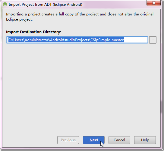The width and height of the screenshot is (164, 151).
Task: Click the Next button
Action: tap(94, 140)
